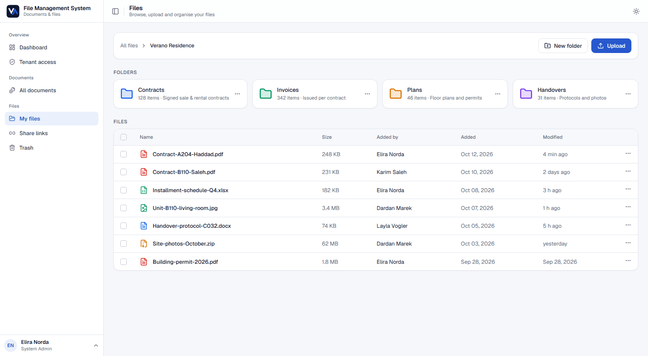Image resolution: width=648 pixels, height=356 pixels.
Task: Click the document icon of Handover-protocol-C032.docx
Action: (144, 226)
